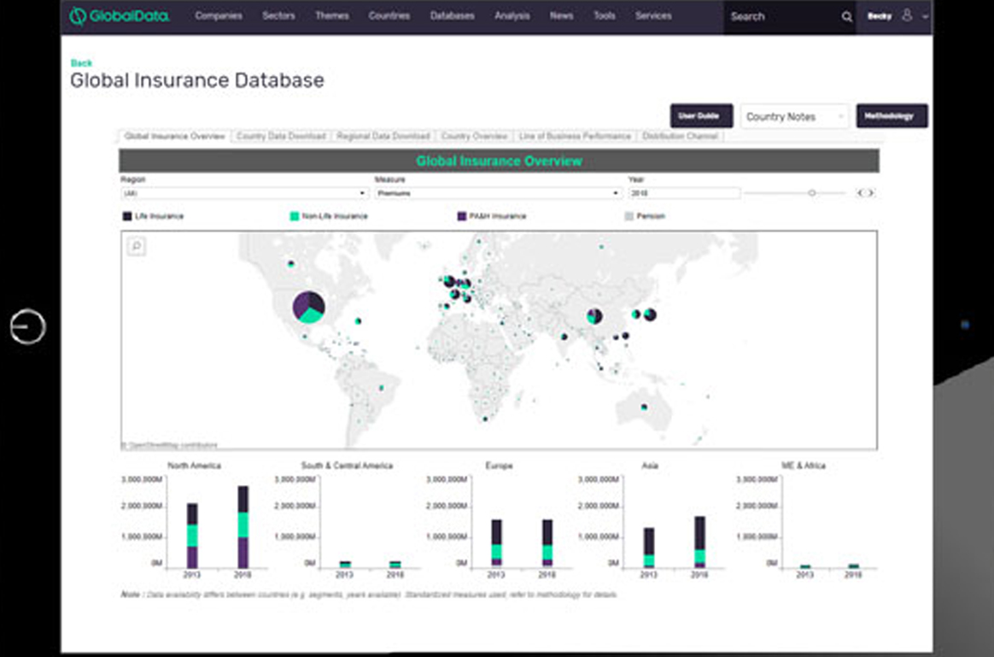Expand the Measure dropdown
994x657 pixels.
[x=498, y=193]
